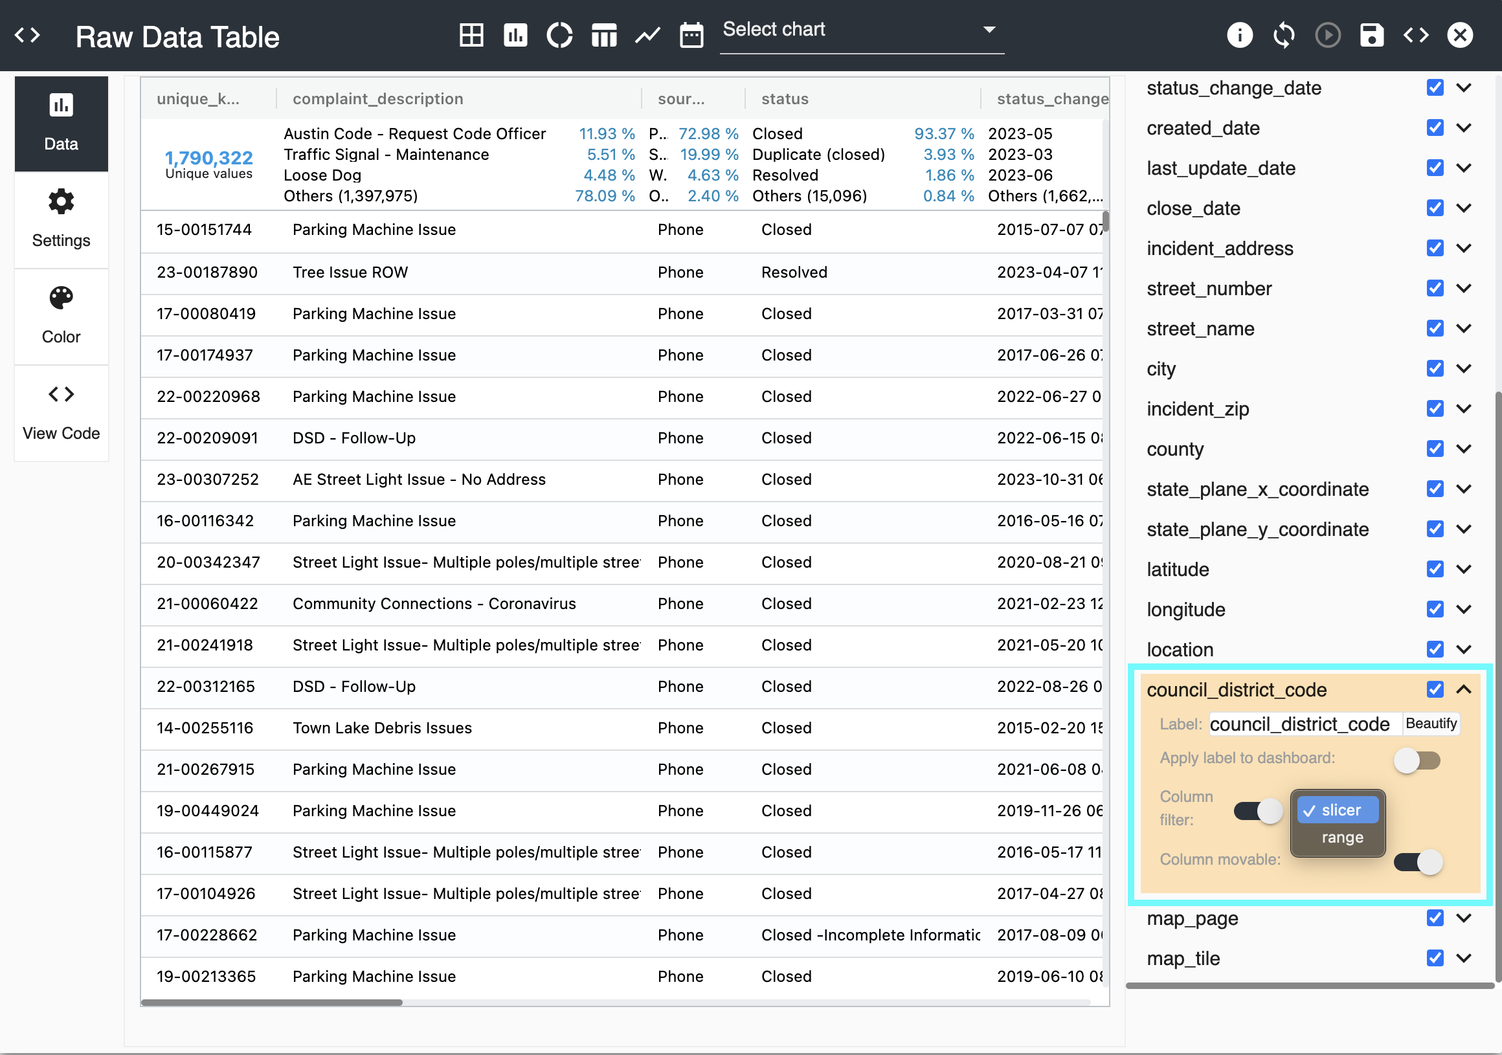Screen dimensions: 1502x1055
Task: Click the donut chart icon
Action: [559, 35]
